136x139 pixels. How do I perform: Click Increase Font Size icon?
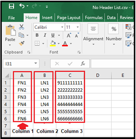[x=69, y=35]
